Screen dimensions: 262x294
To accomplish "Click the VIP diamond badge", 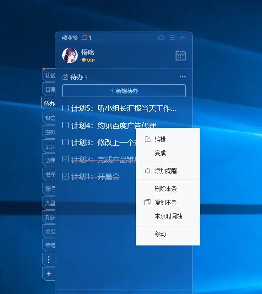I will [x=88, y=60].
